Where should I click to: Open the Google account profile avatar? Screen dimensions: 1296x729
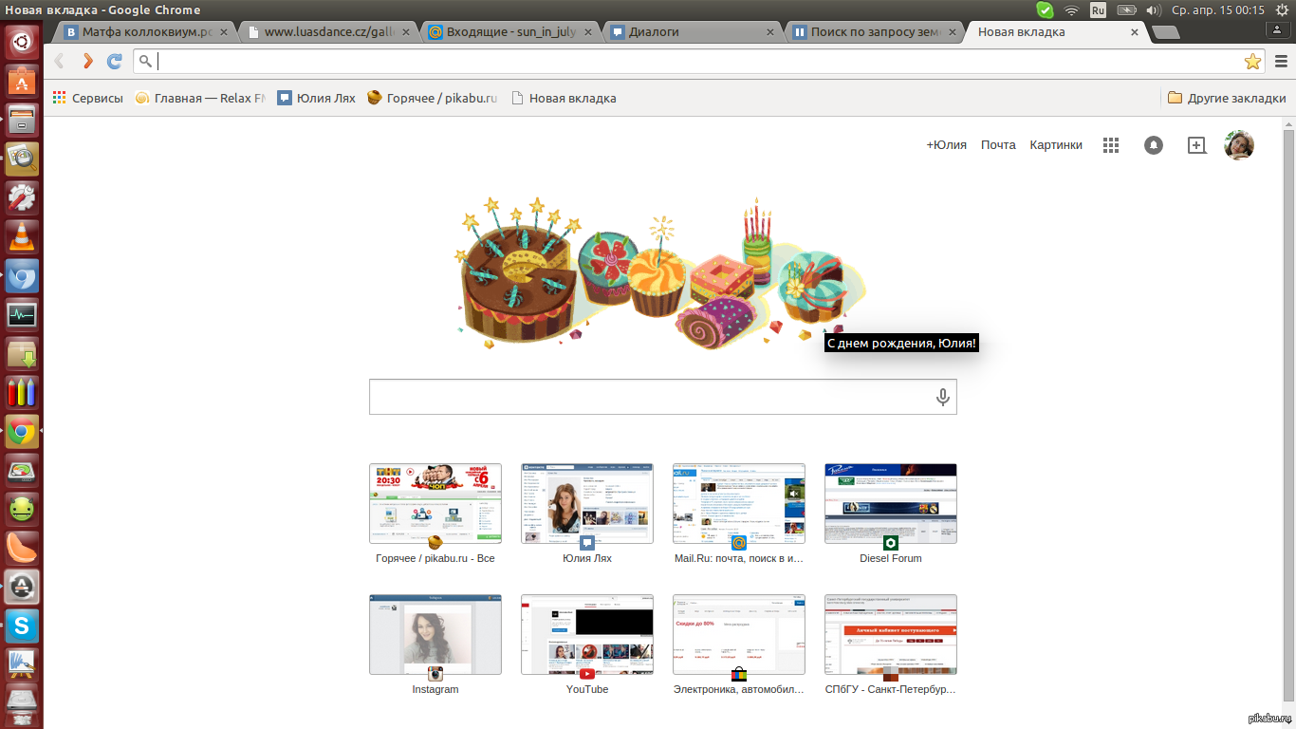(x=1239, y=145)
